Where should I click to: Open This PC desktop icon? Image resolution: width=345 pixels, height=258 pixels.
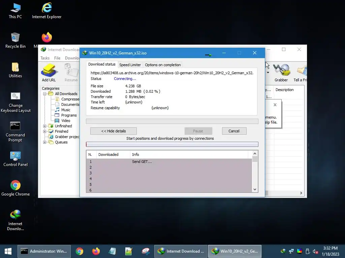coord(15,11)
